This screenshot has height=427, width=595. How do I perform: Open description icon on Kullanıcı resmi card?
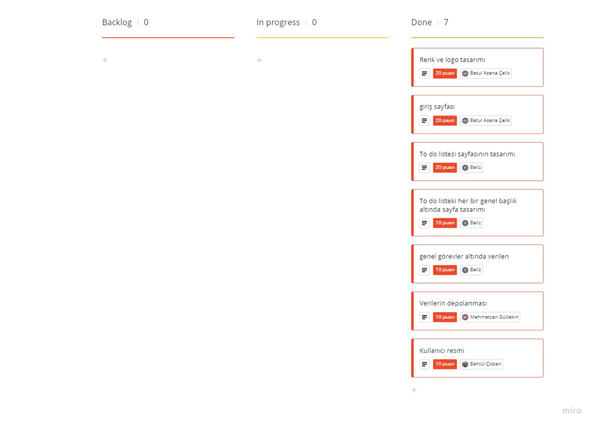(424, 364)
